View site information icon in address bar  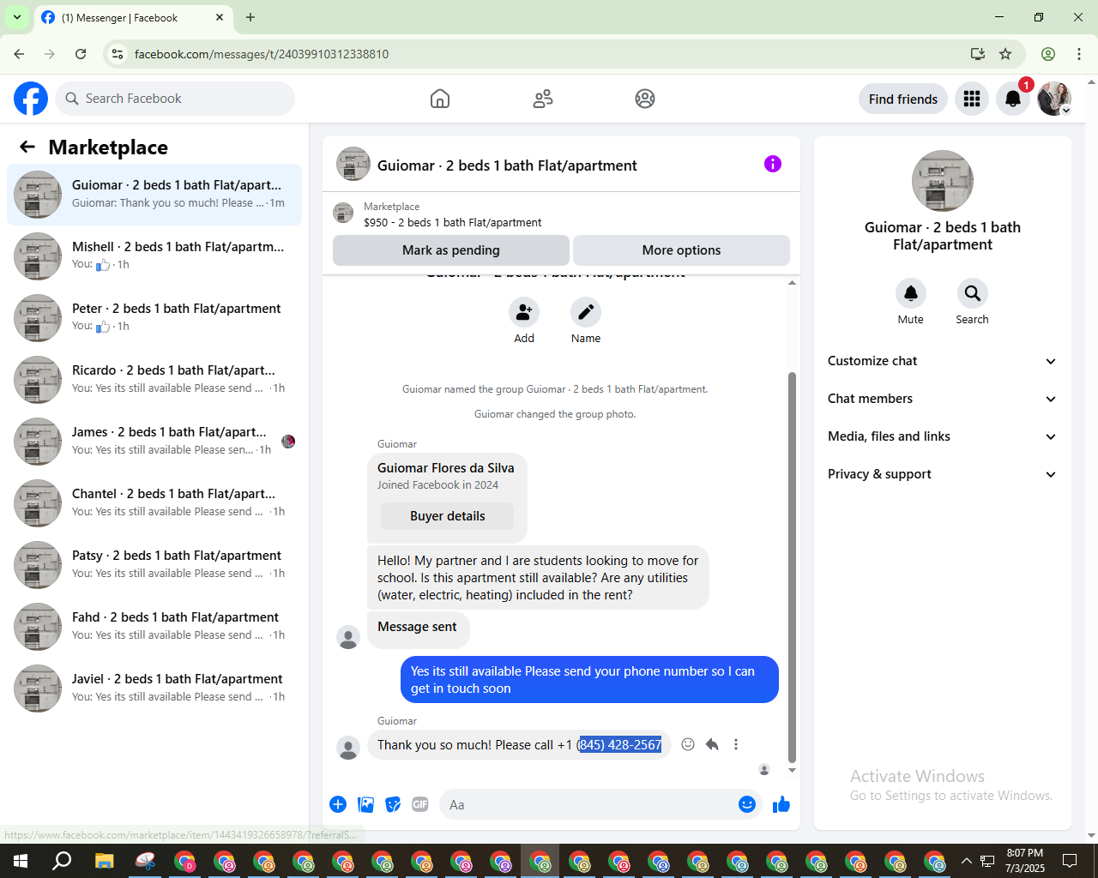pyautogui.click(x=118, y=54)
